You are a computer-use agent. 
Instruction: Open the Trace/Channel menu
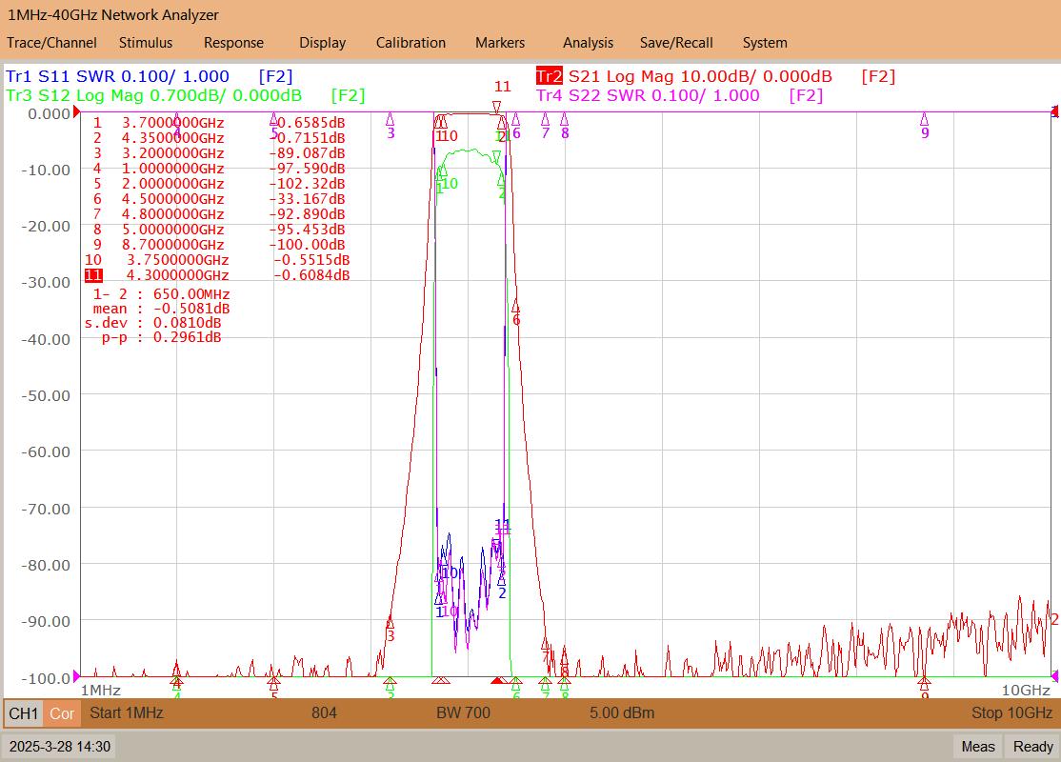coord(51,43)
